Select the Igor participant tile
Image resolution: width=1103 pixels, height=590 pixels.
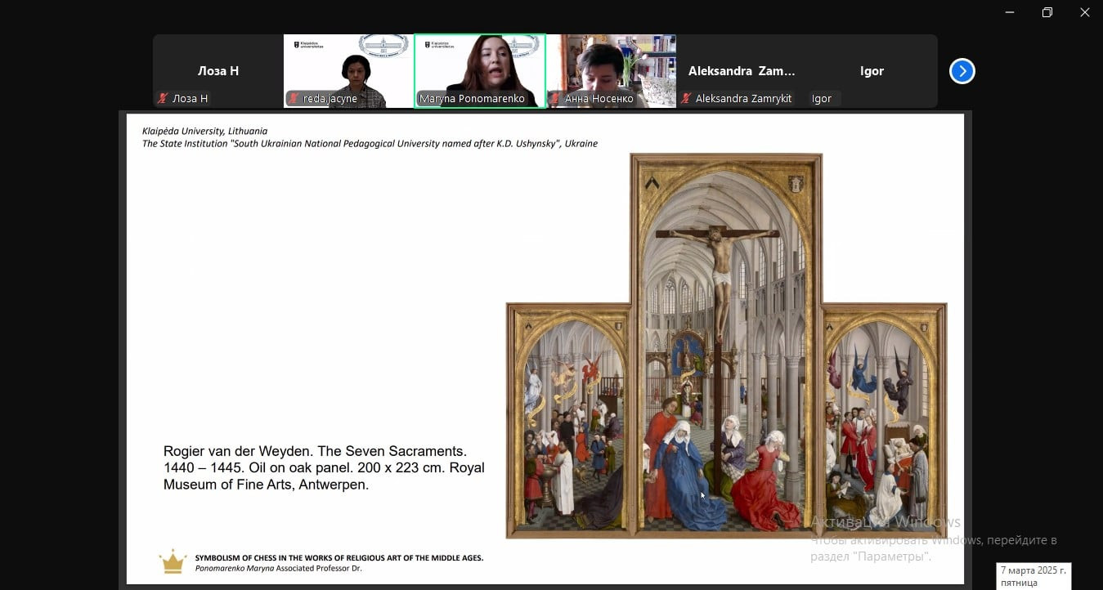pos(872,71)
